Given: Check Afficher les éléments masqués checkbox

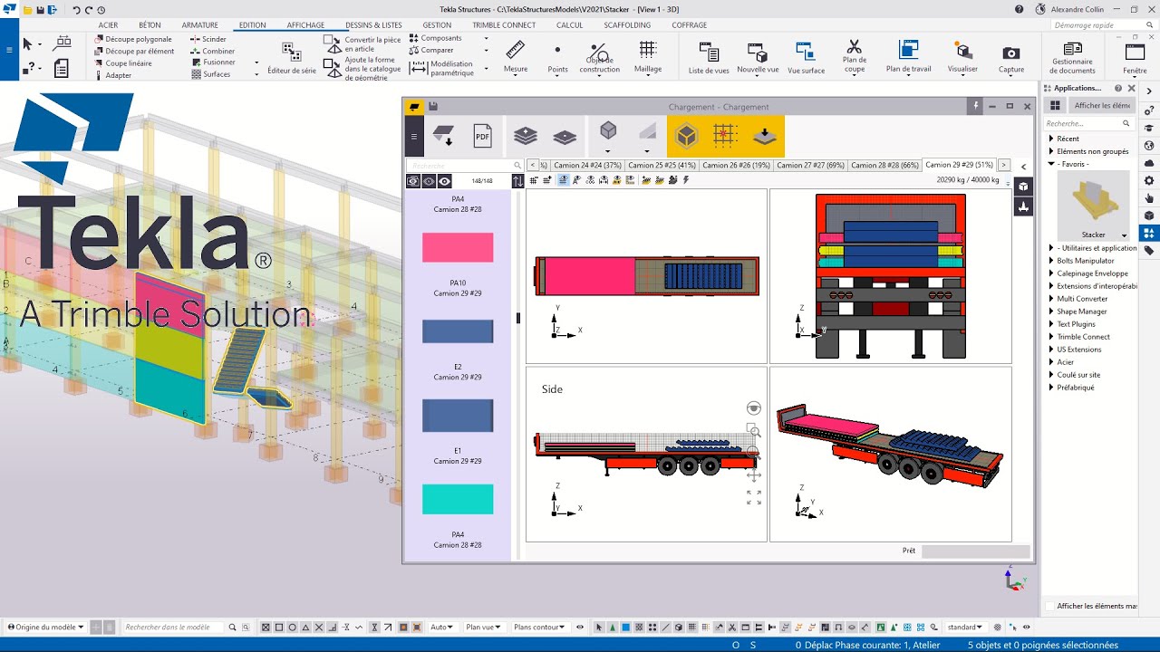Looking at the screenshot, I should tap(1049, 606).
